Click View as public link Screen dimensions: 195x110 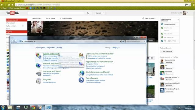pyautogui.click(x=148, y=18)
